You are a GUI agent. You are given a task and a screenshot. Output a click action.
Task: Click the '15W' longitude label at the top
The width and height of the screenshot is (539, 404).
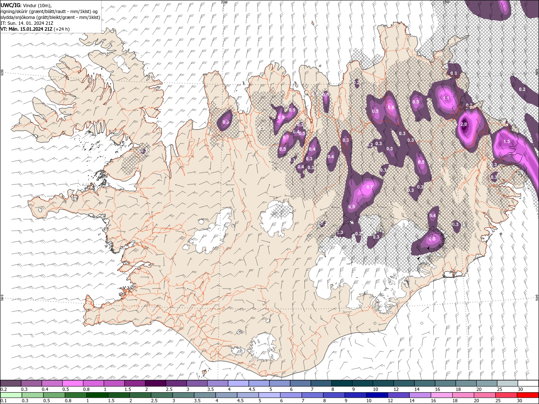coord(446,2)
